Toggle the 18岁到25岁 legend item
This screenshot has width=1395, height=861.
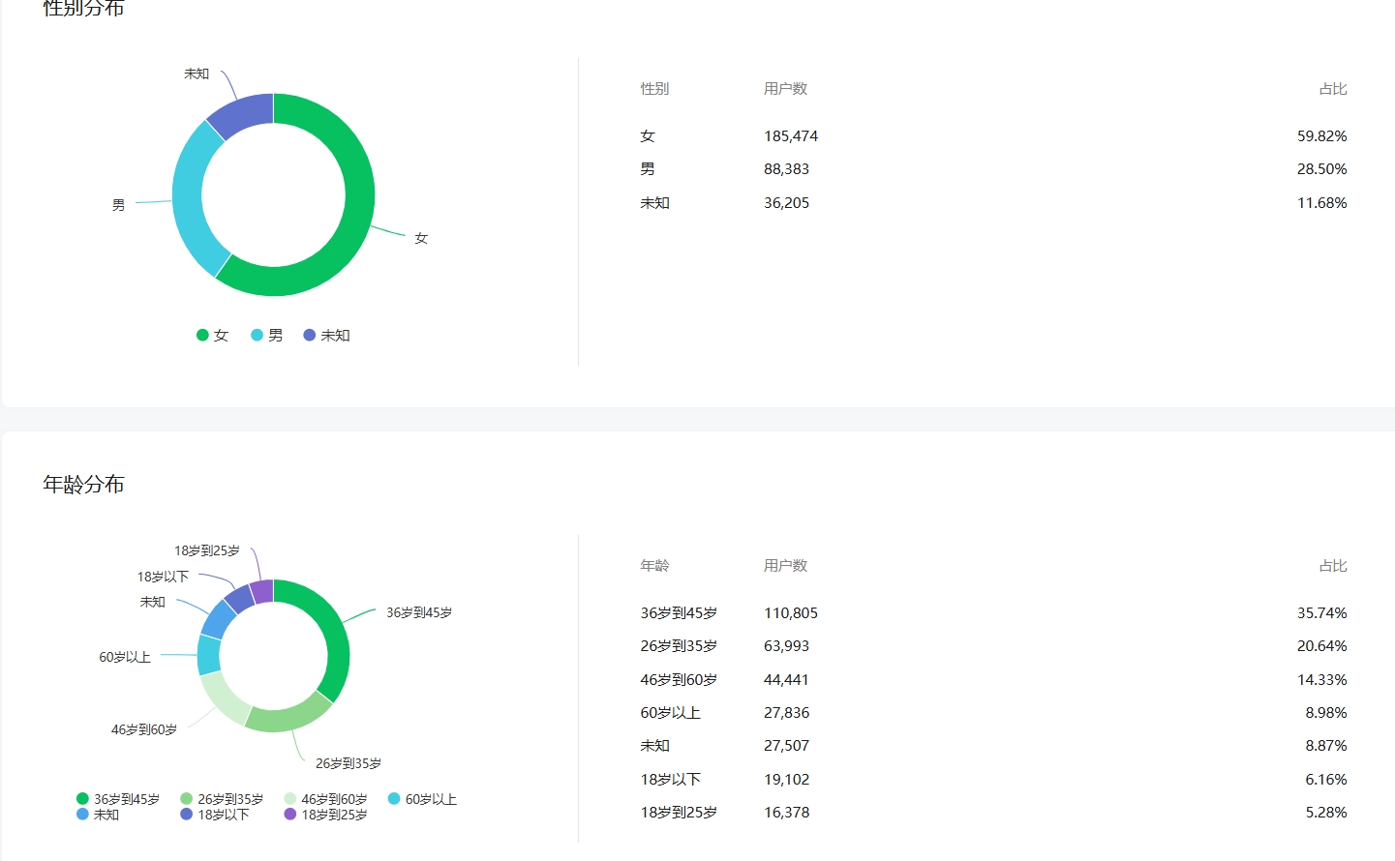point(325,815)
